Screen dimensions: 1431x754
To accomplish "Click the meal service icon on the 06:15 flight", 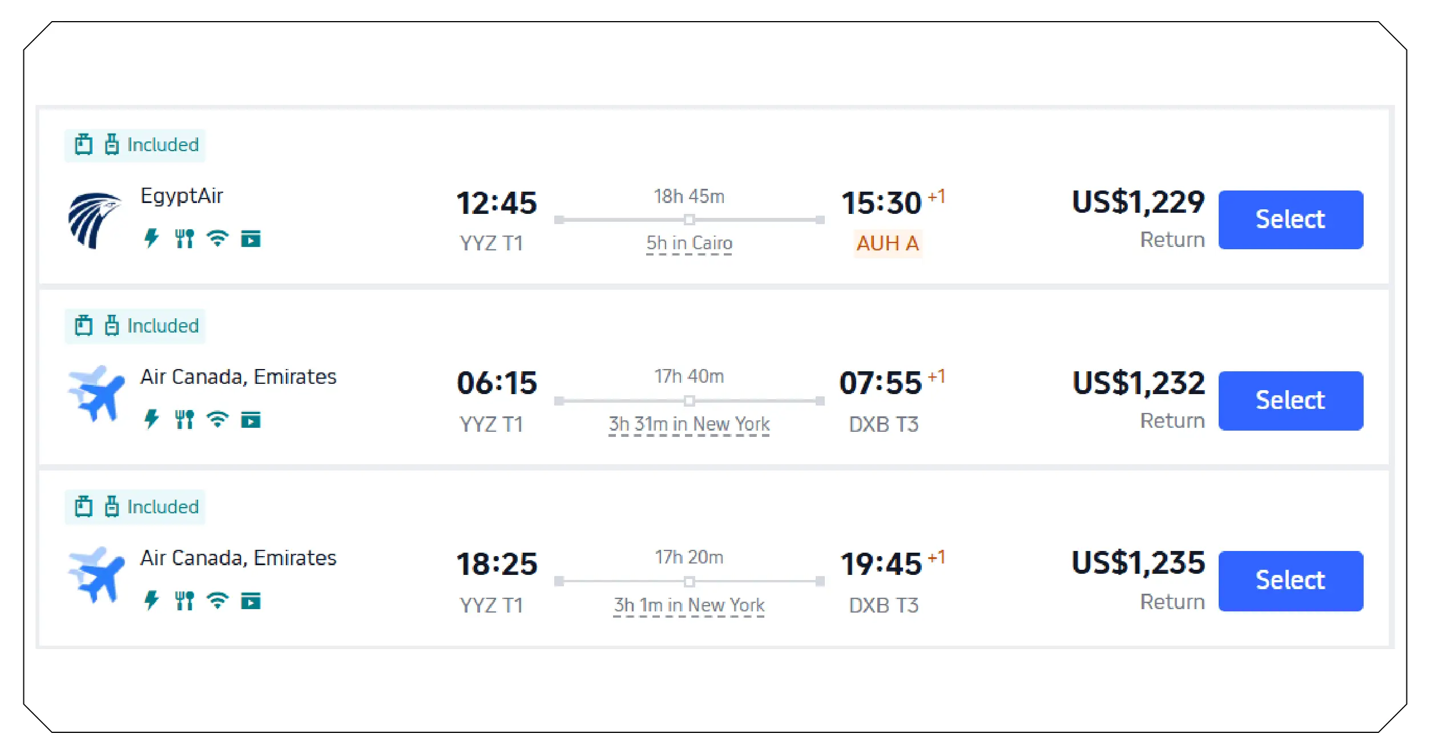I will point(184,420).
